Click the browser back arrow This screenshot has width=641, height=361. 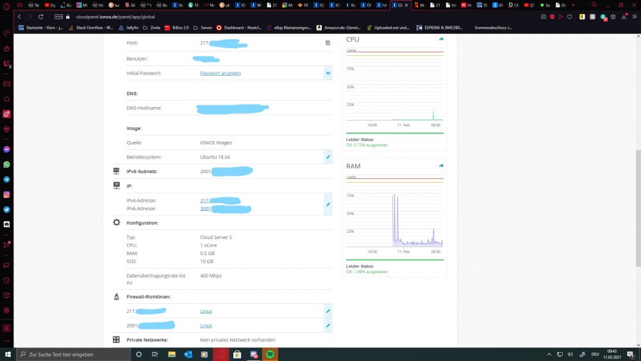(19, 17)
